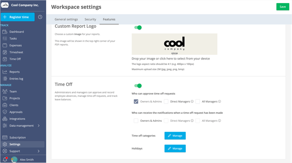
Task: Toggle the Custom Report Logo switch
Action: click(x=138, y=28)
